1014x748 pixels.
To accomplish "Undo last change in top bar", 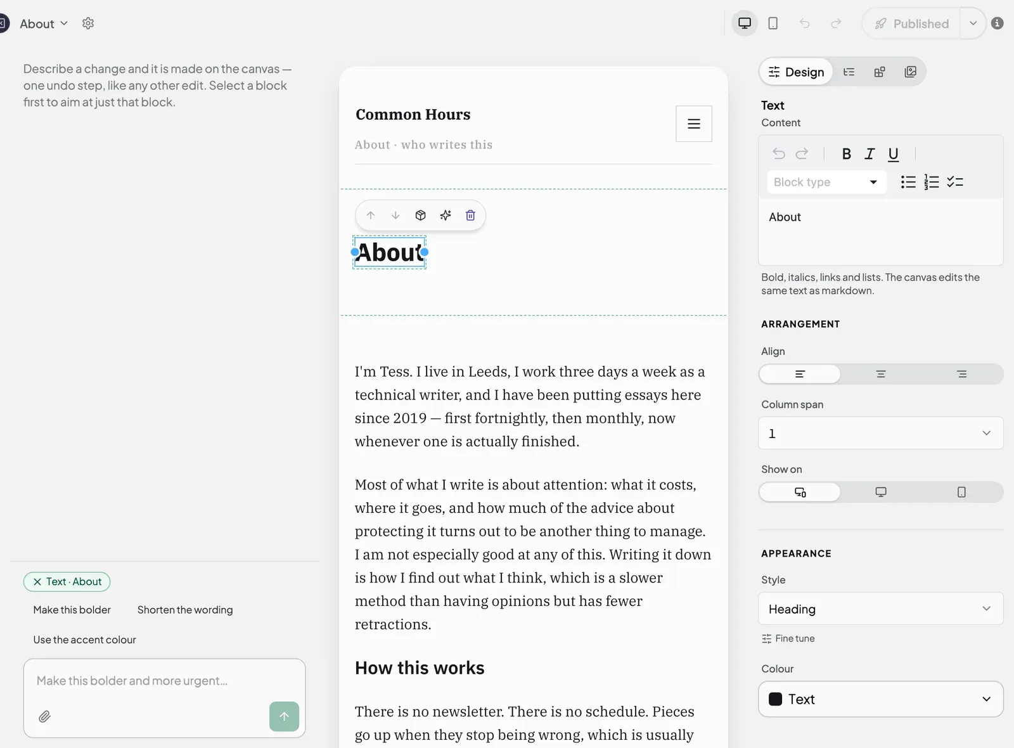I will coord(805,23).
